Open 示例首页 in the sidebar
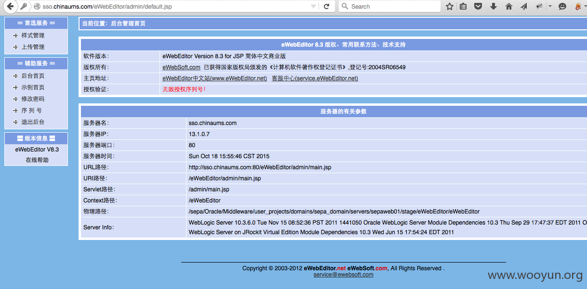This screenshot has width=587, height=289. (x=33, y=88)
